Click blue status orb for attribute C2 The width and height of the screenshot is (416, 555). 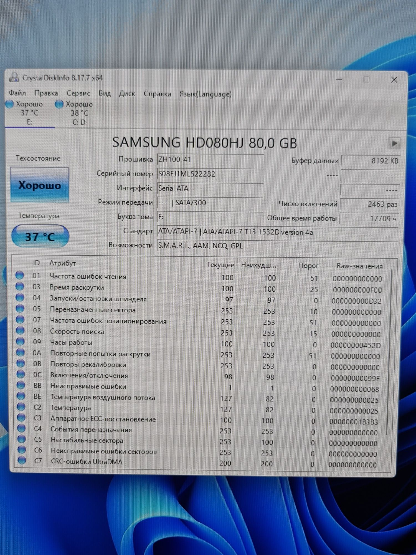(21, 407)
